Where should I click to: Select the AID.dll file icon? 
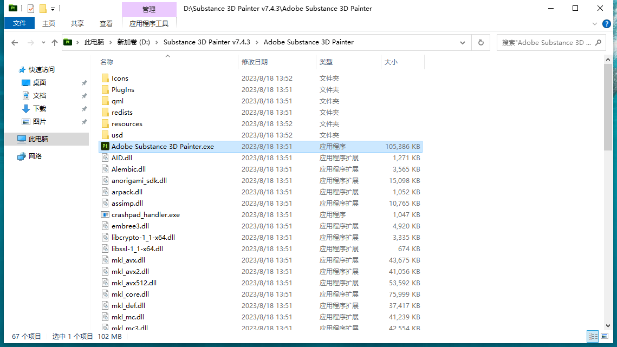tap(105, 158)
